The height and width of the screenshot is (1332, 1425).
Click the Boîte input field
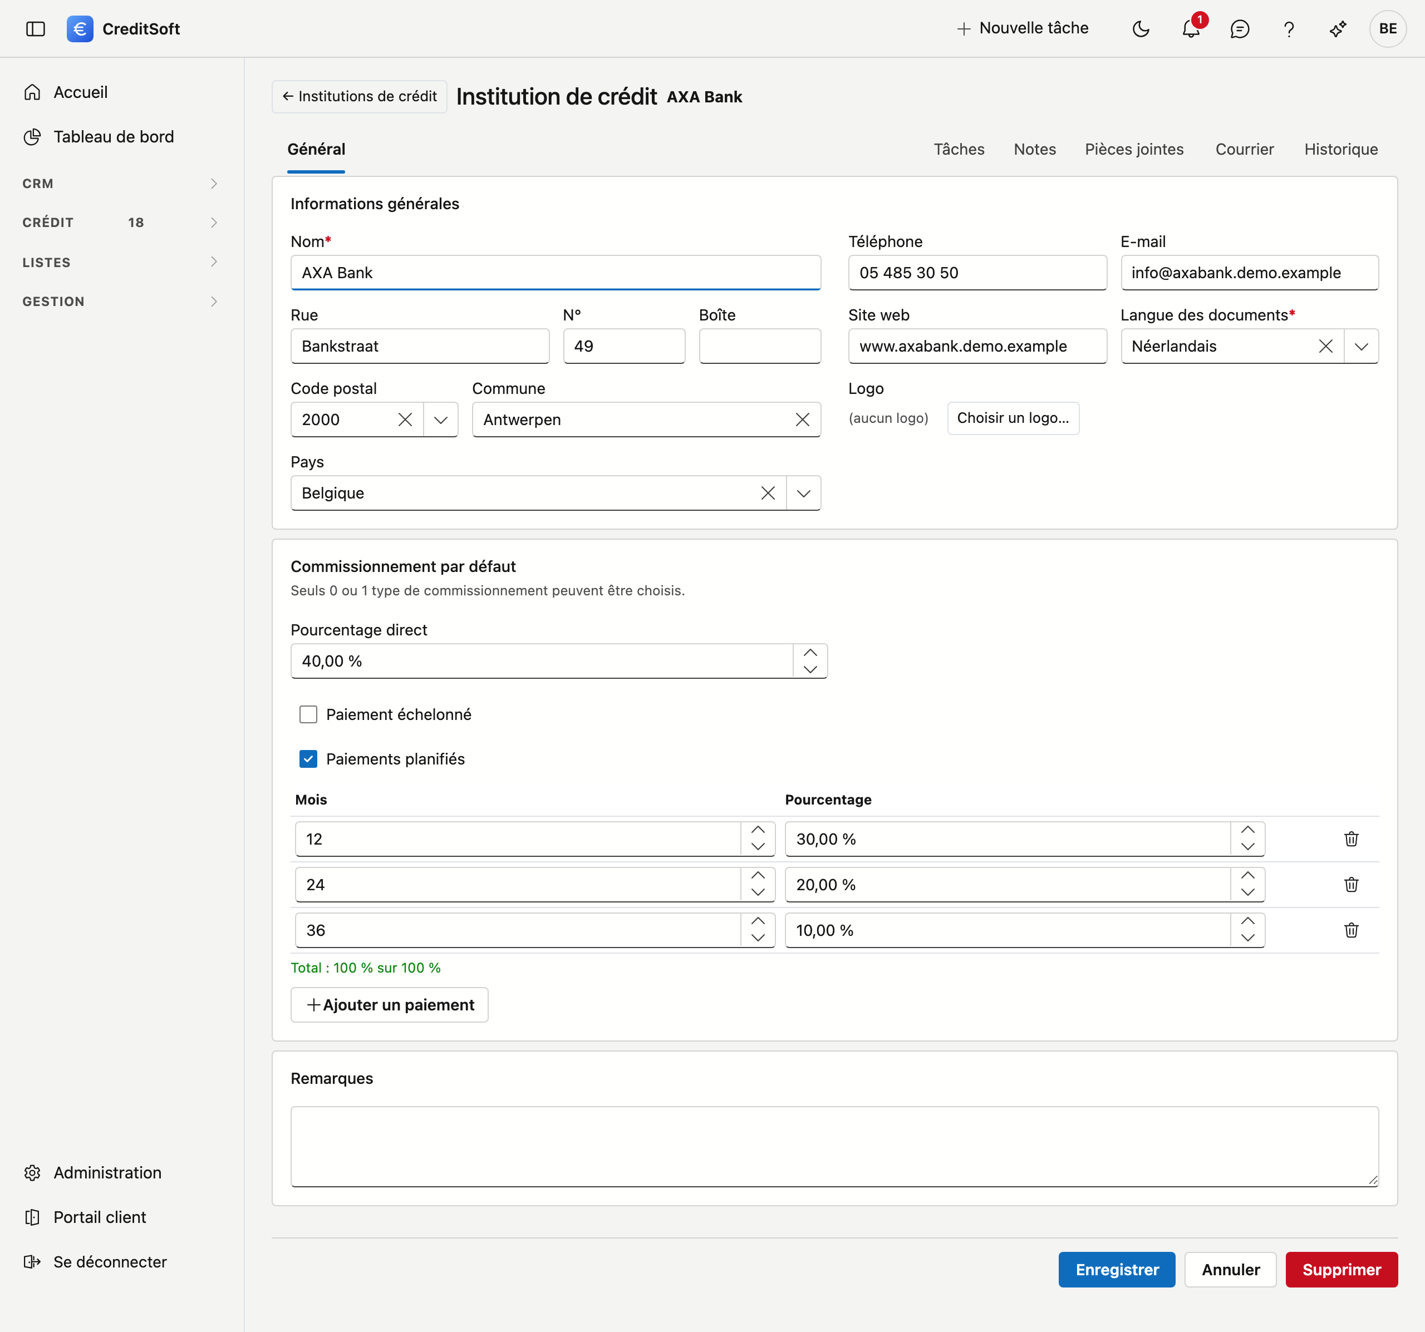coord(760,346)
